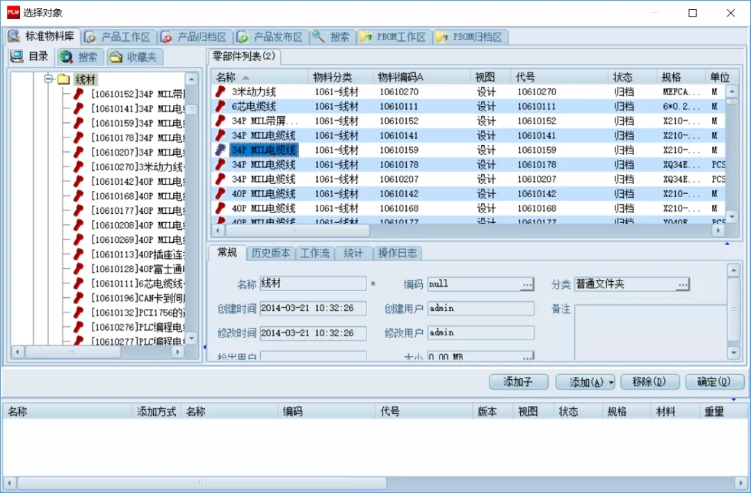Click the pin icon beside 6芯电缆线 row

(x=220, y=106)
